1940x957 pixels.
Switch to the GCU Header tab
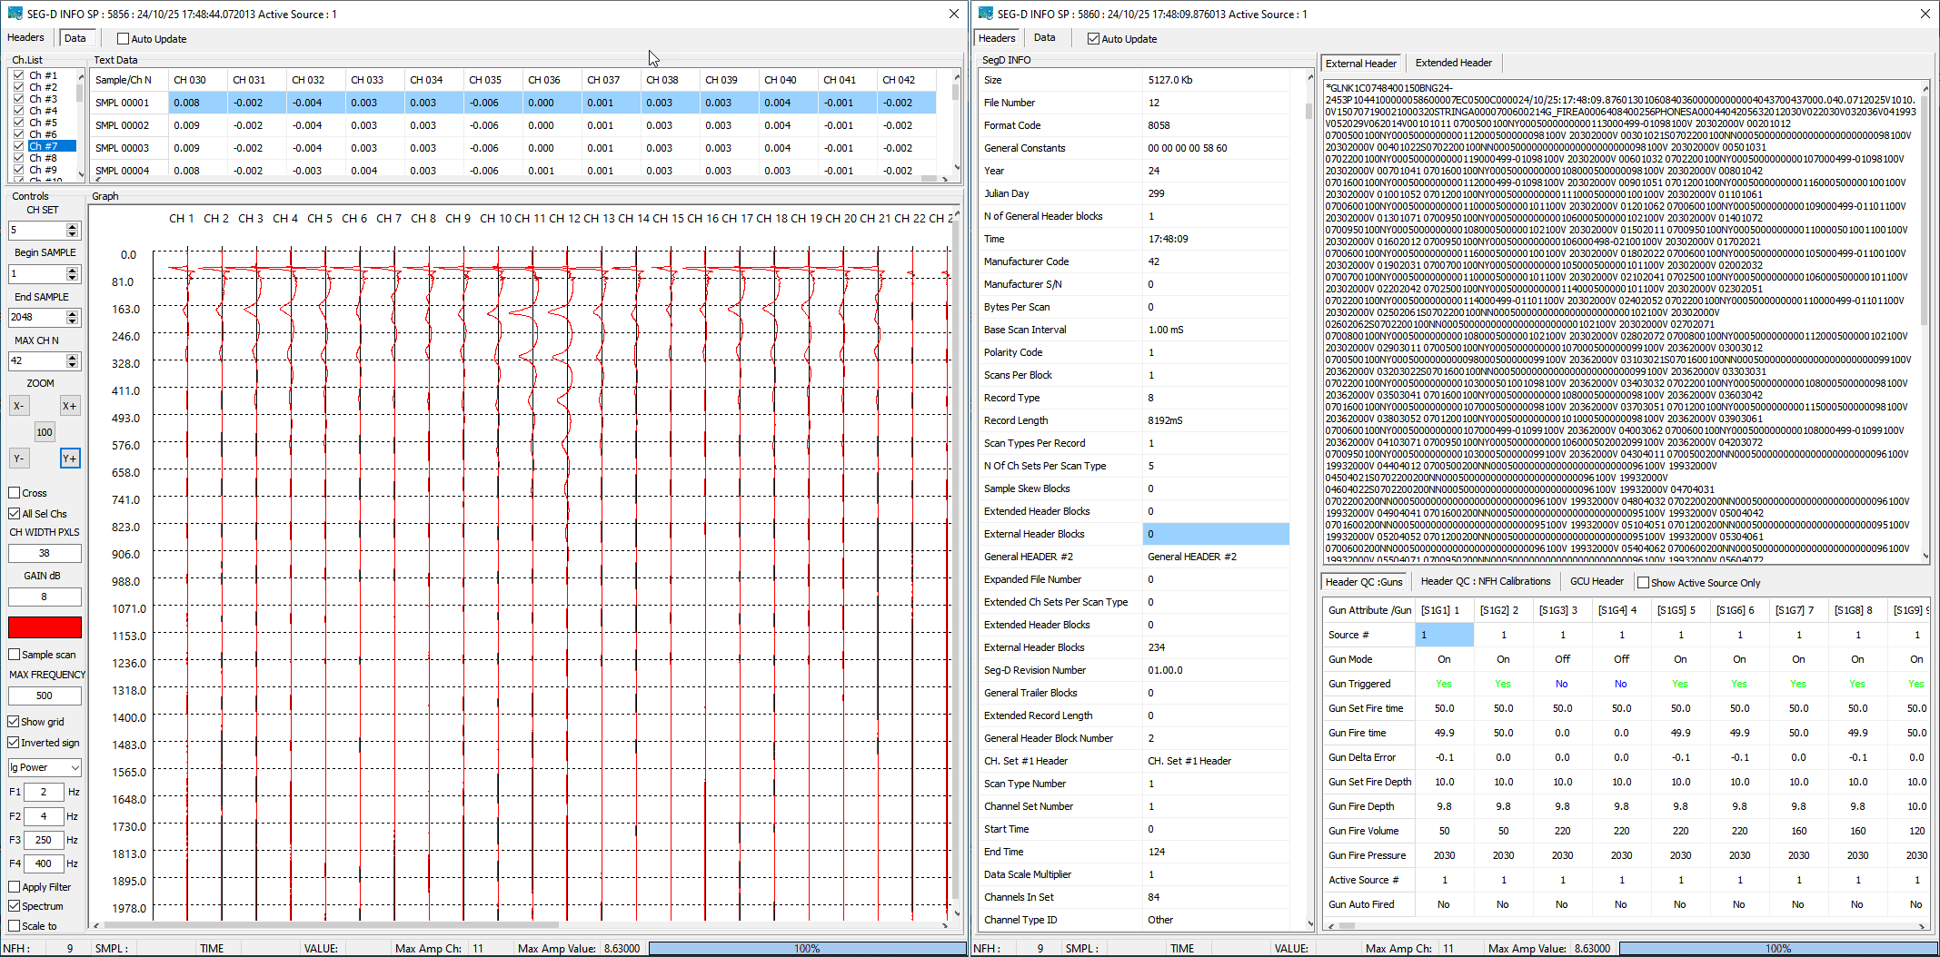[x=1597, y=582]
